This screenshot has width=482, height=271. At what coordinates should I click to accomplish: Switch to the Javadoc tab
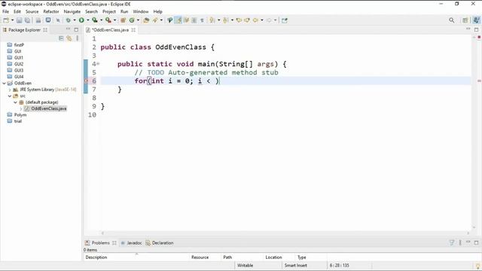[131, 242]
